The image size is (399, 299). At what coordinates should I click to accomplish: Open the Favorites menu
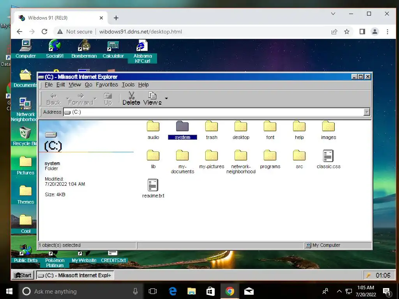pyautogui.click(x=107, y=84)
